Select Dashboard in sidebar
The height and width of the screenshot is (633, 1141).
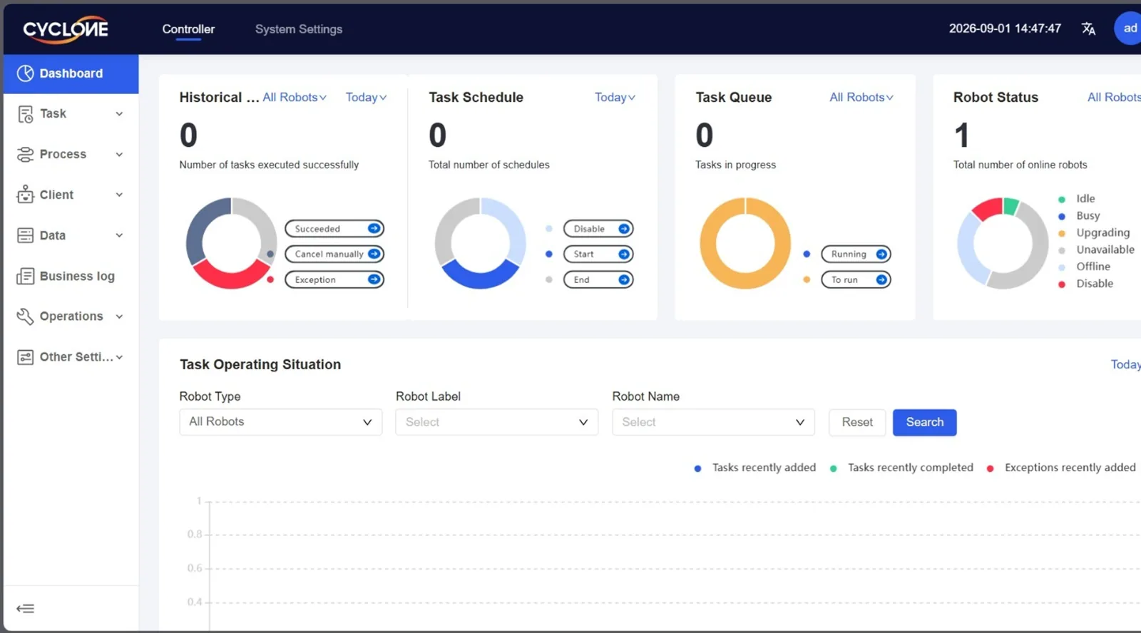tap(71, 73)
